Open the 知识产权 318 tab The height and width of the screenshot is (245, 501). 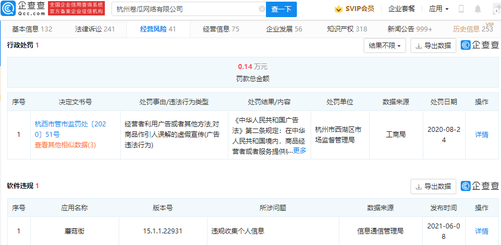(347, 29)
